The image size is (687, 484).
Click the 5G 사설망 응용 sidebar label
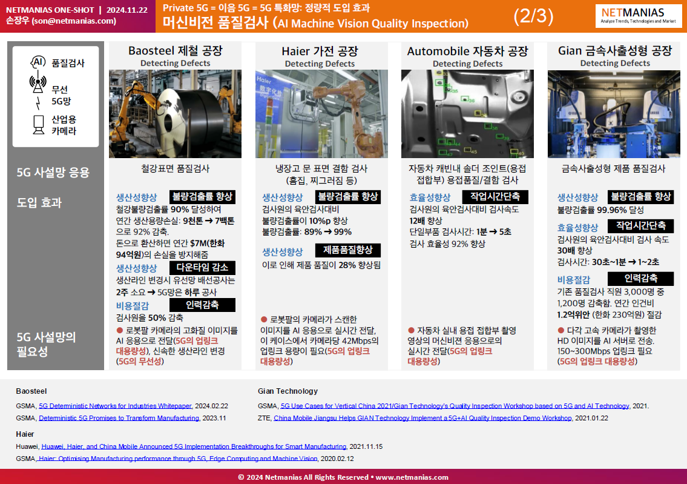(x=53, y=172)
